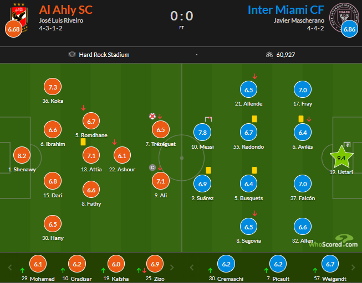The image size is (362, 283).
Task: Click the goal frame icon above Messi
Action: point(209,119)
